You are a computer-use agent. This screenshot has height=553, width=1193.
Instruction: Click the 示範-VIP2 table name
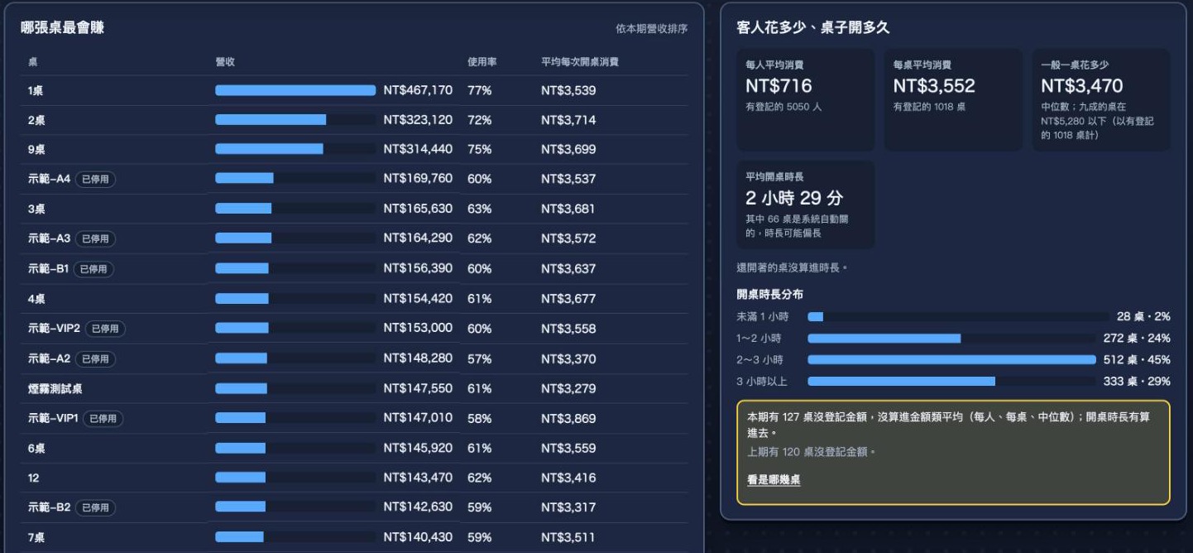click(x=54, y=329)
